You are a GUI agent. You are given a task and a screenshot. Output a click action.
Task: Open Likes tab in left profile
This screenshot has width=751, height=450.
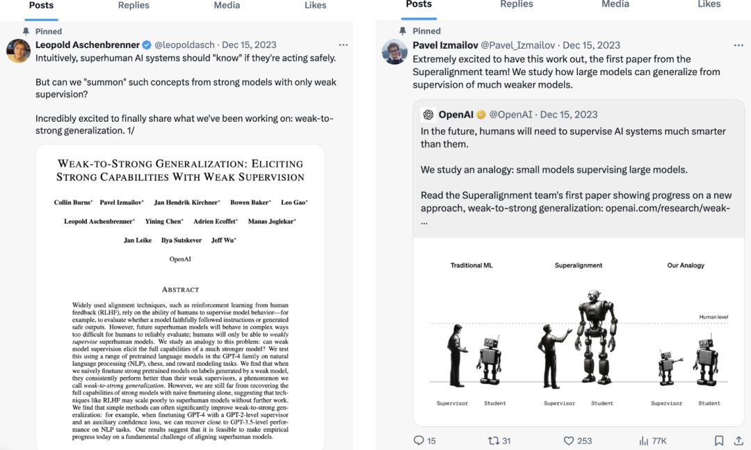(315, 6)
